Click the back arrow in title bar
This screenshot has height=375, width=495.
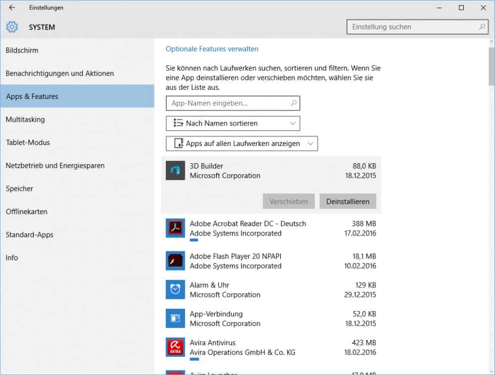pos(12,7)
